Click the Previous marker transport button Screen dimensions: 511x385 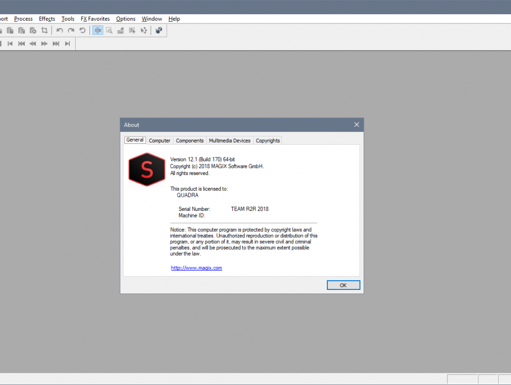pyautogui.click(x=22, y=44)
